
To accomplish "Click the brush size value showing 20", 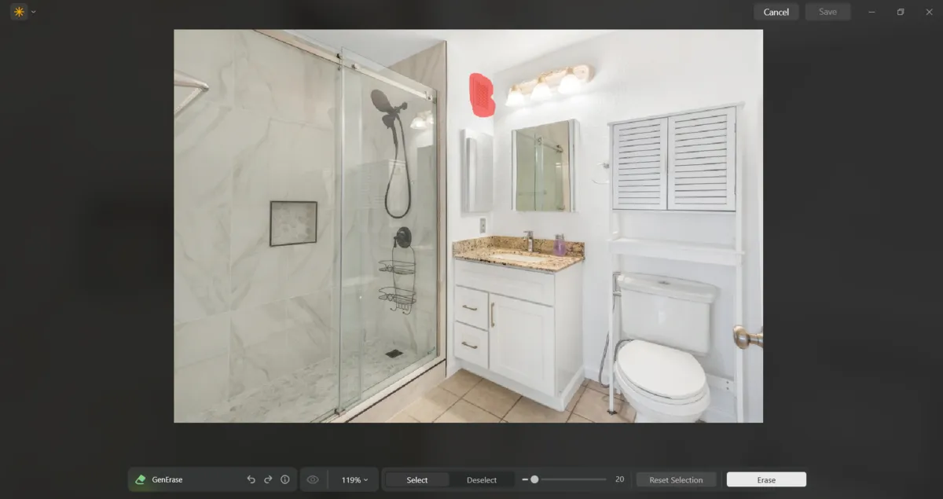I will (x=618, y=479).
